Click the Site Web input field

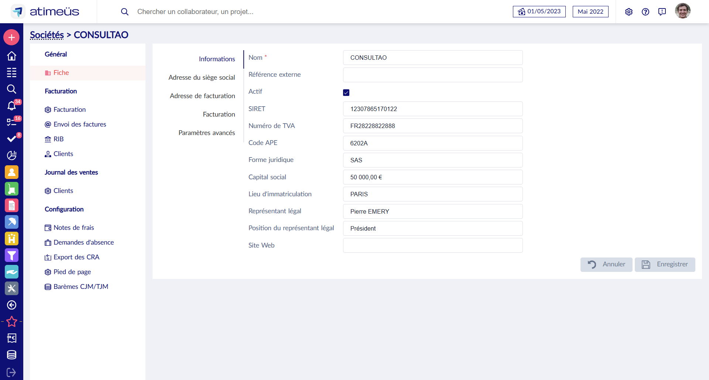click(432, 245)
